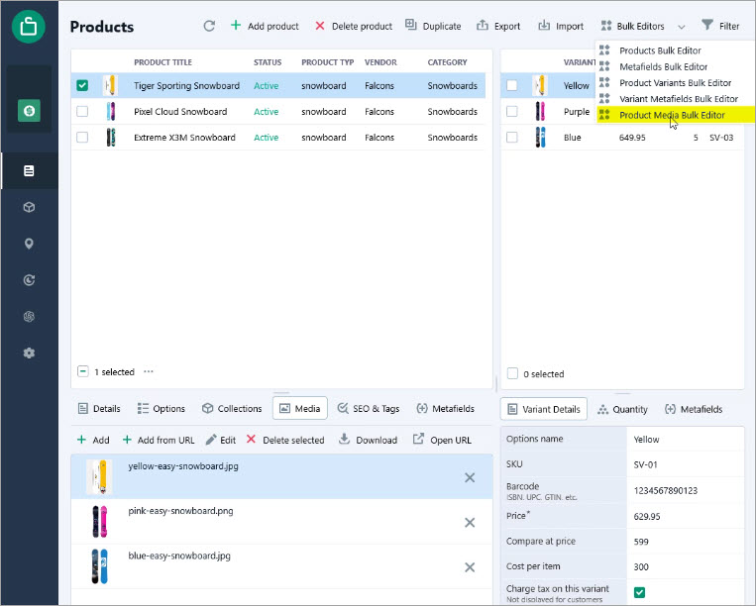Open the three-dots menu beside 1 selected
The height and width of the screenshot is (606, 756).
pyautogui.click(x=149, y=371)
